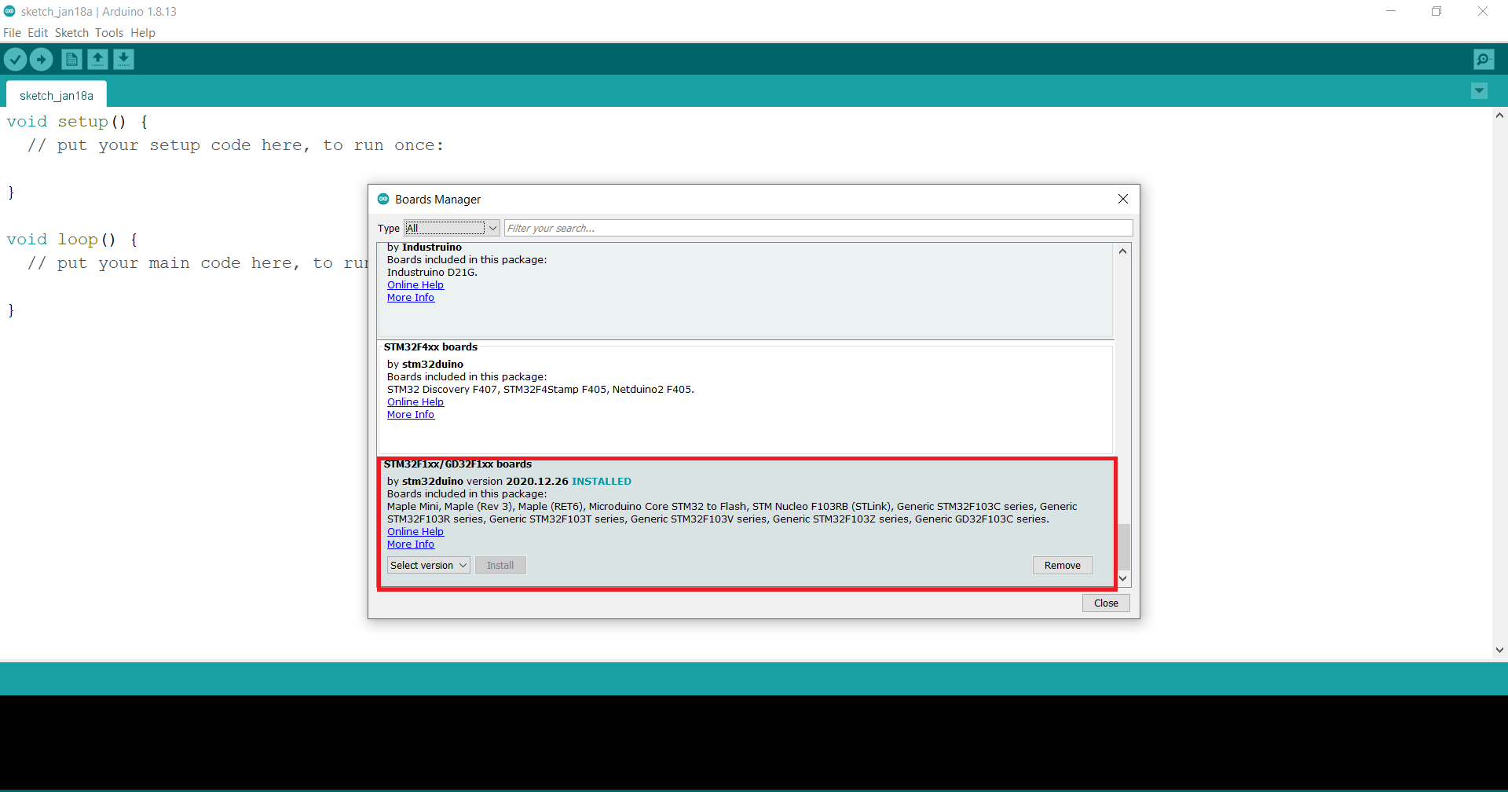Open the tab options dropdown arrow
Image resolution: width=1508 pixels, height=792 pixels.
pyautogui.click(x=1479, y=91)
